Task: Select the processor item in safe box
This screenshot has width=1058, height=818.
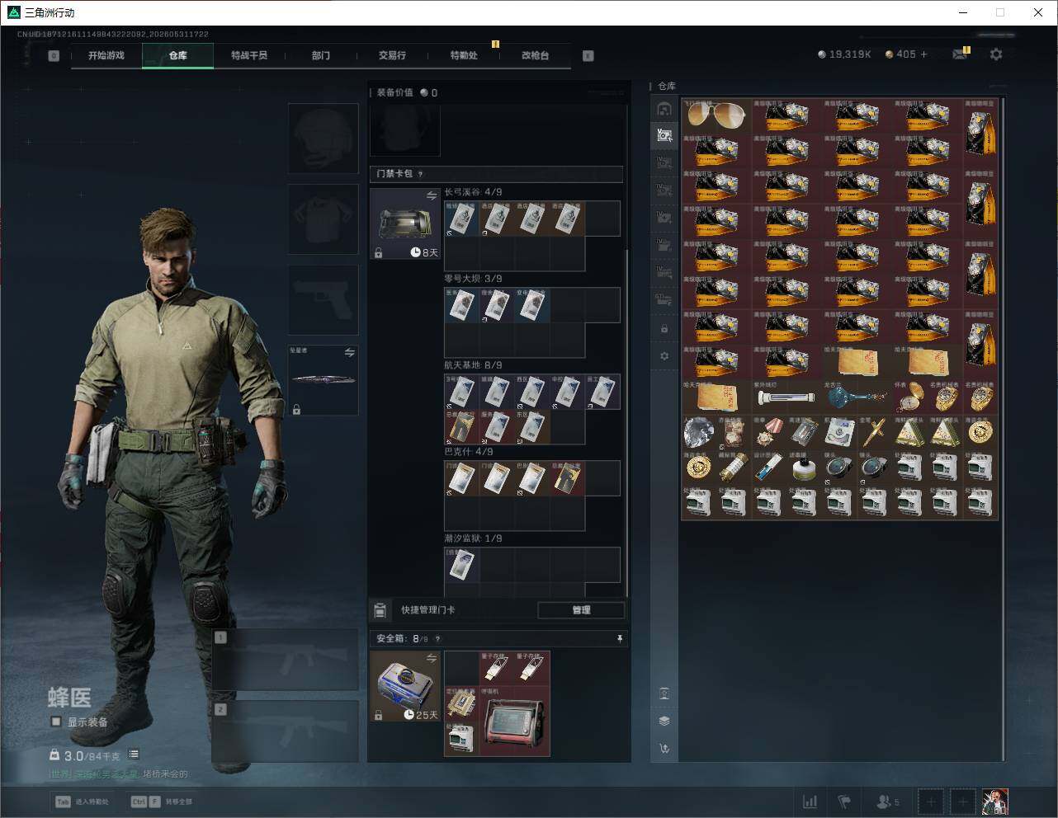Action: point(462,738)
